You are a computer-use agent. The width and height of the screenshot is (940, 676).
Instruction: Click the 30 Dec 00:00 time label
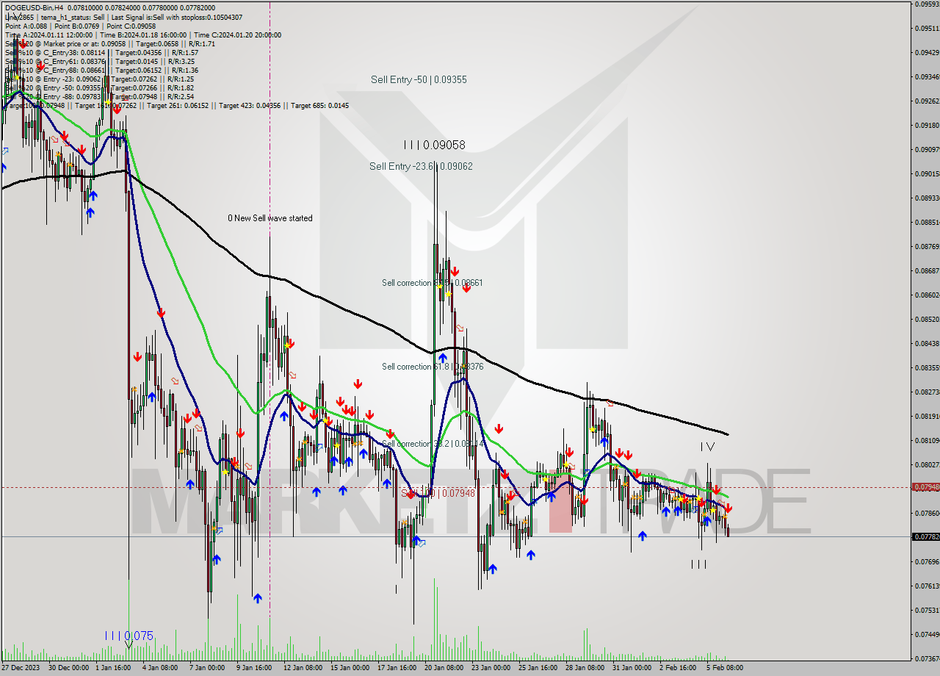point(68,668)
